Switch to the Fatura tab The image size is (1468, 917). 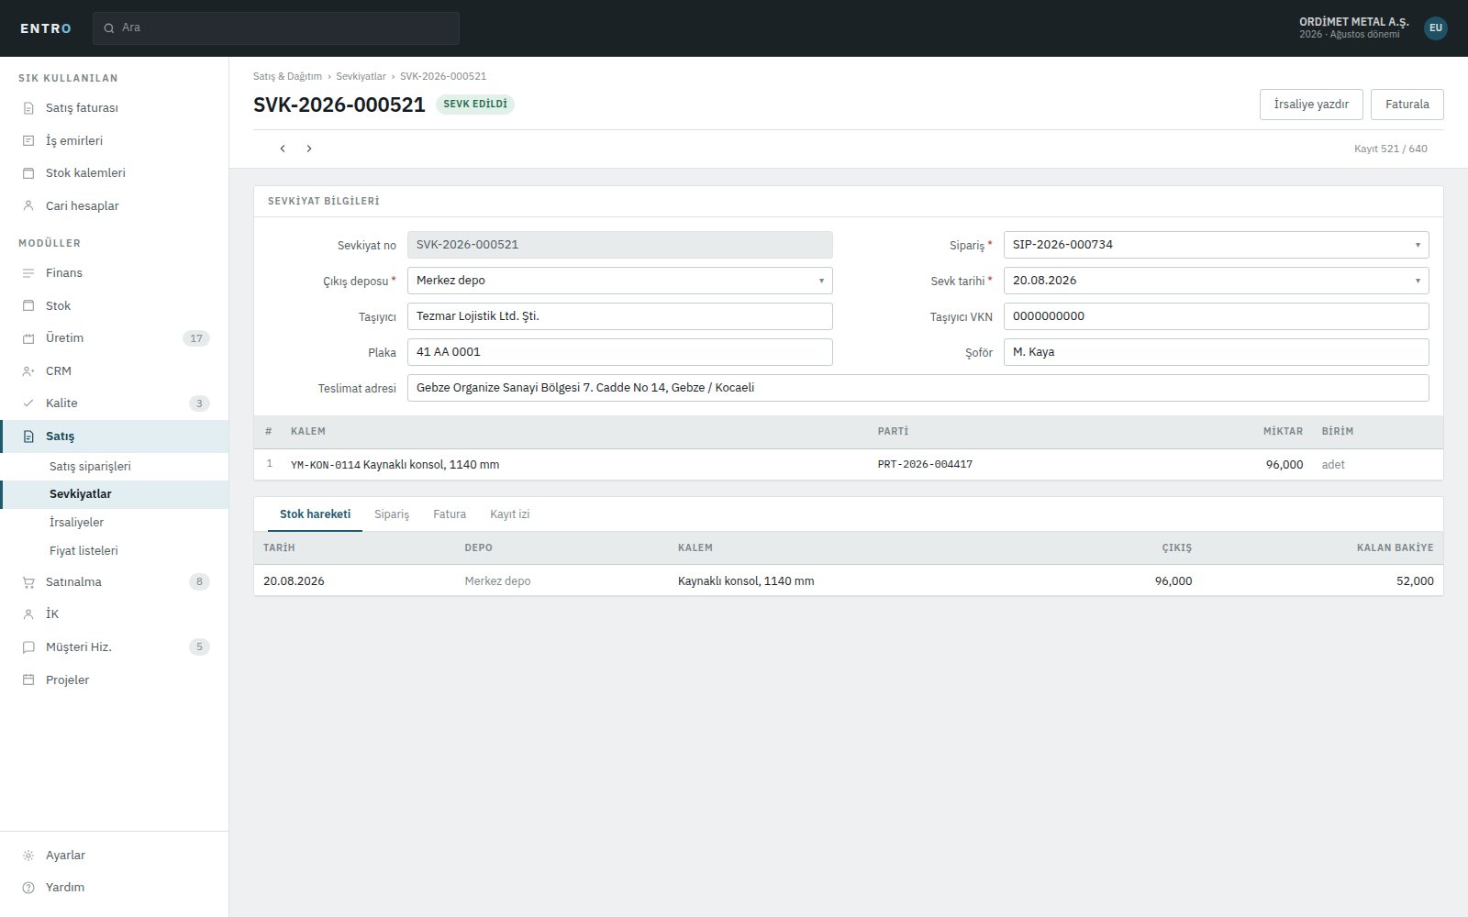click(450, 514)
